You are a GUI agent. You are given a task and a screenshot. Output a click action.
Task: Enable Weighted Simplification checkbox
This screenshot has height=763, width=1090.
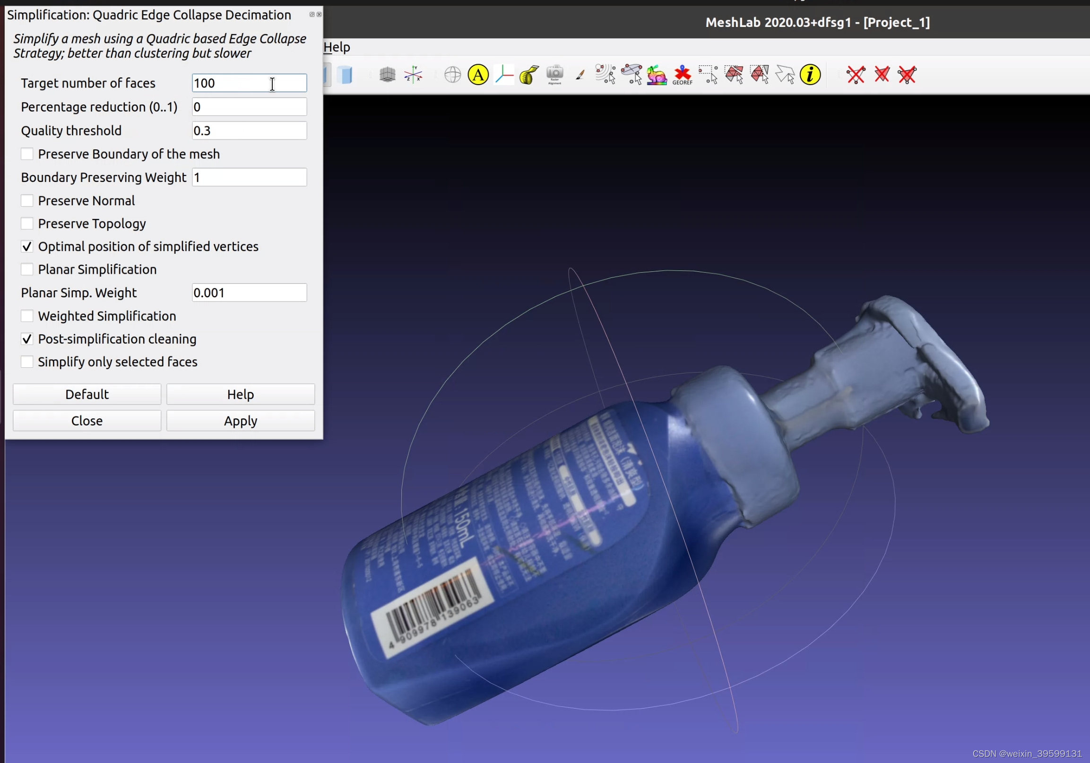tap(26, 316)
